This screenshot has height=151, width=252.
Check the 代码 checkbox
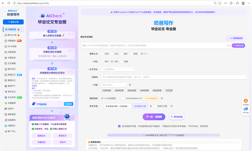coord(102,54)
